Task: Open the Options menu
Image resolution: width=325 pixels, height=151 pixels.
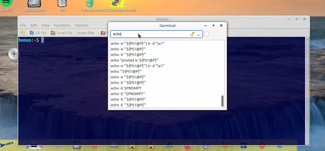Action: point(81,25)
